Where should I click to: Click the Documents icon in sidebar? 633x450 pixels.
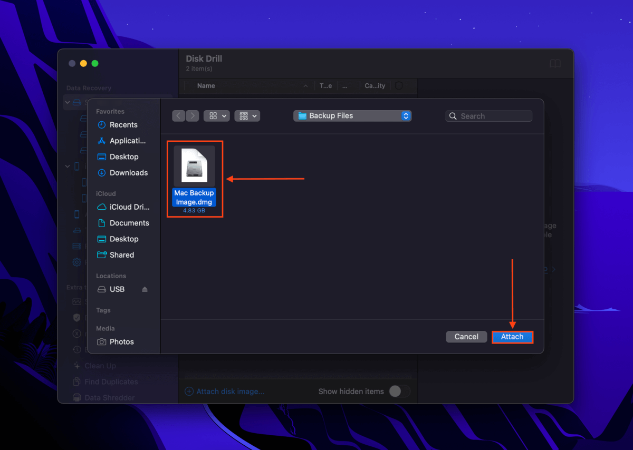[102, 223]
